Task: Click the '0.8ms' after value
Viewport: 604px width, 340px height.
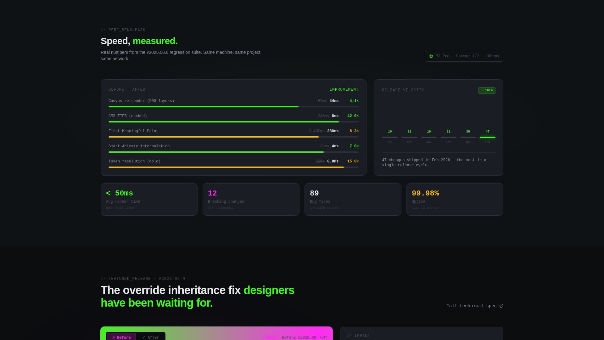Action: point(333,161)
